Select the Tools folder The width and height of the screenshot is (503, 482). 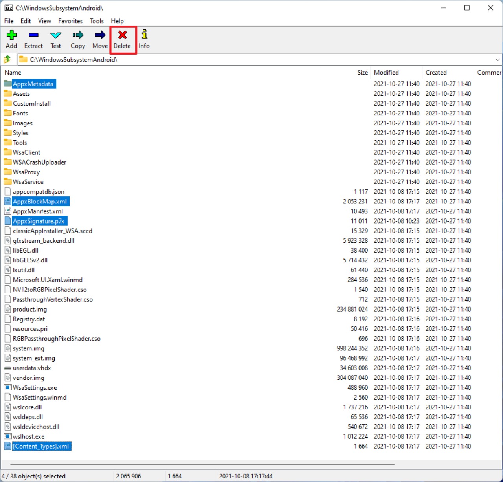click(x=20, y=143)
